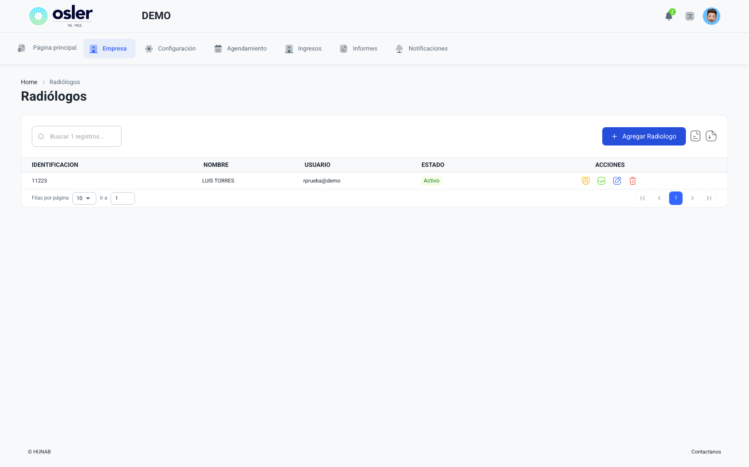Click the Home breadcrumb link

[x=29, y=82]
